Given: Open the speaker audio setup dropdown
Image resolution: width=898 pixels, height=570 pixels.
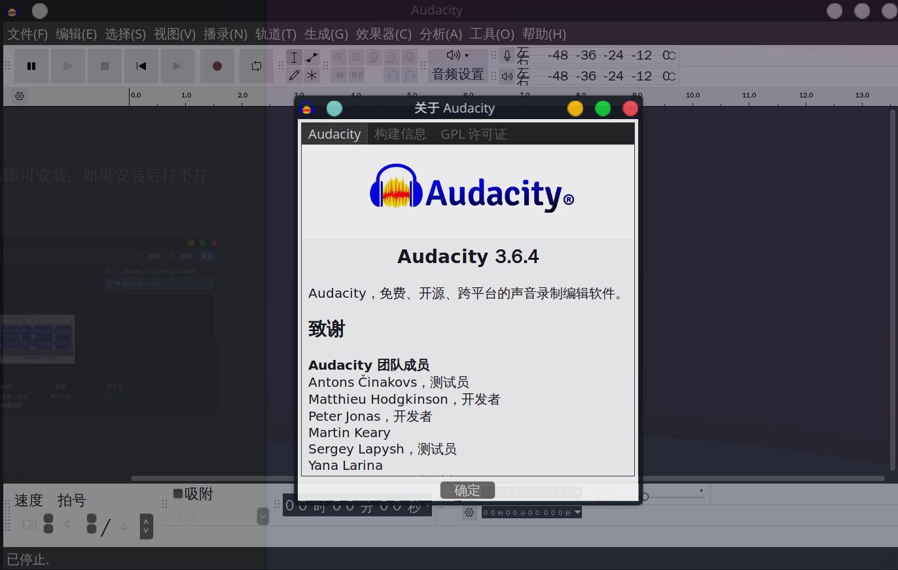Looking at the screenshot, I should [x=458, y=56].
